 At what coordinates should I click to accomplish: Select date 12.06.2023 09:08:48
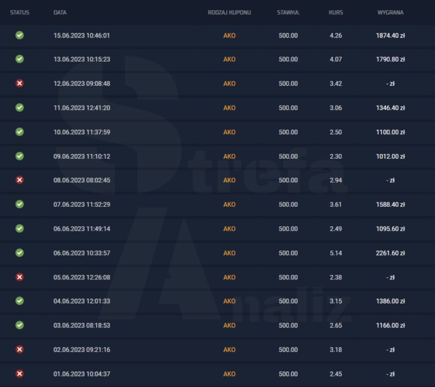coord(82,84)
